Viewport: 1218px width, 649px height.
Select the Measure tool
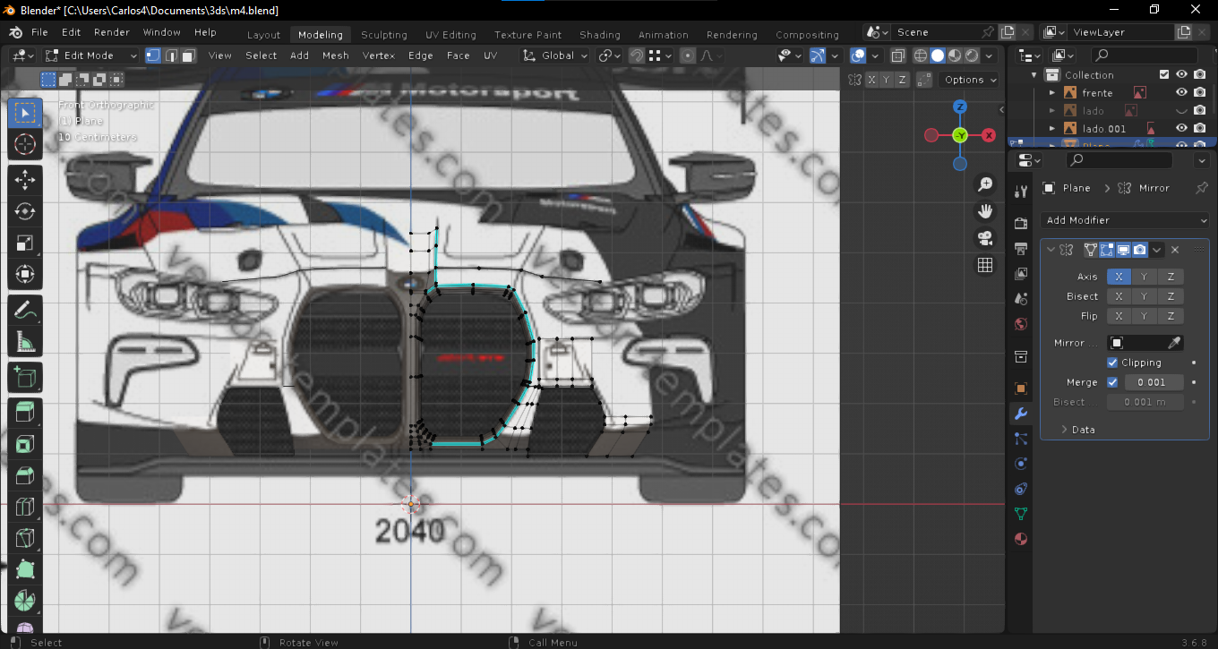coord(25,342)
